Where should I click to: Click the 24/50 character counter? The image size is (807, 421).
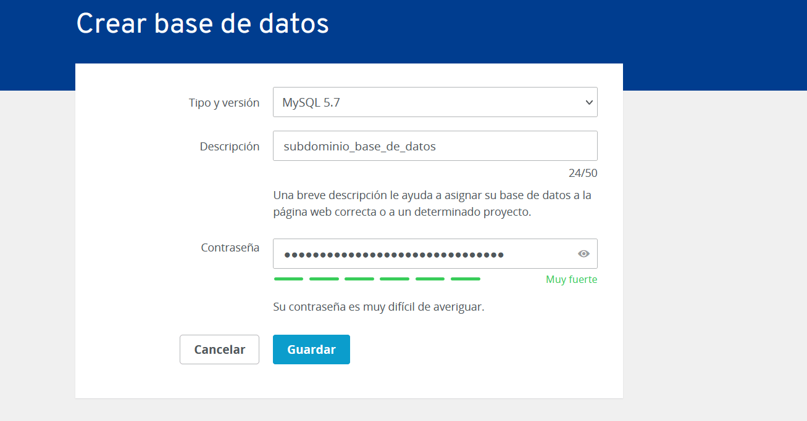point(583,173)
